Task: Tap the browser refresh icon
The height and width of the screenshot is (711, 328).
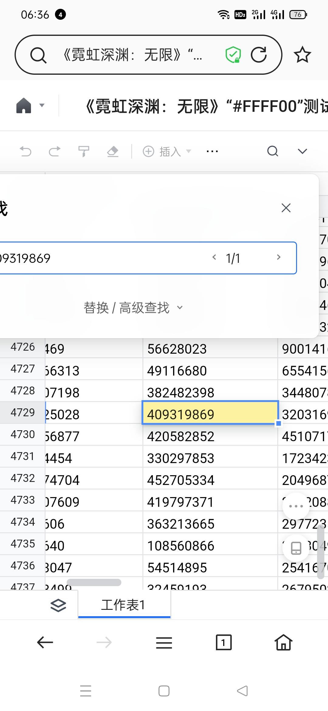Action: coord(258,55)
